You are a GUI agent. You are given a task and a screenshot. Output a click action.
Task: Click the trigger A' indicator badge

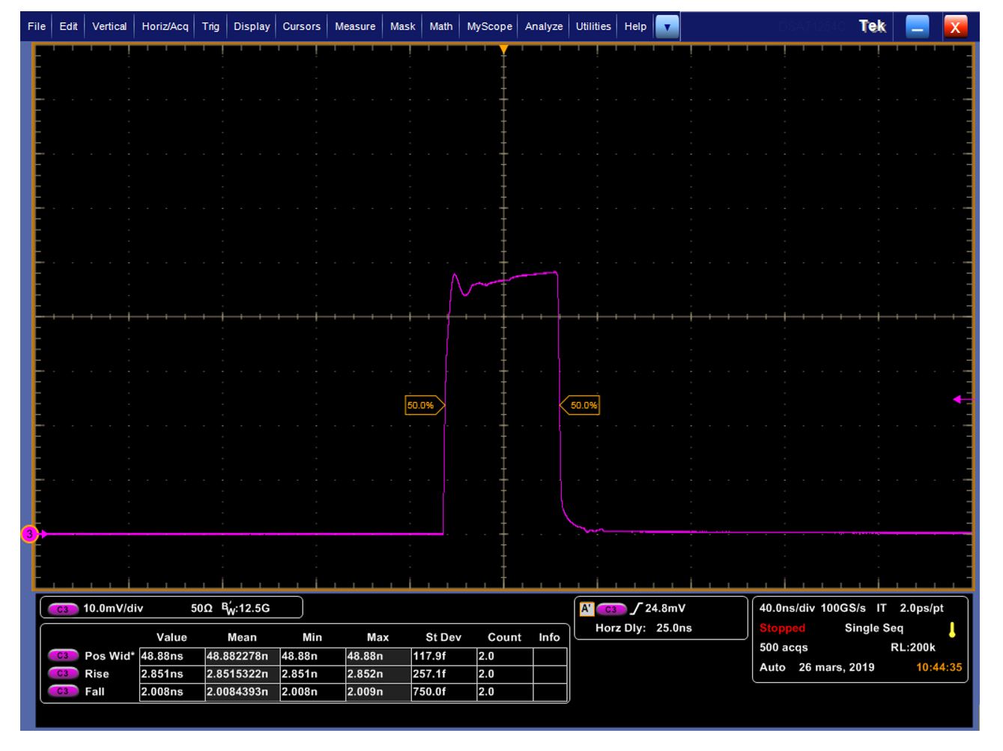tap(587, 609)
